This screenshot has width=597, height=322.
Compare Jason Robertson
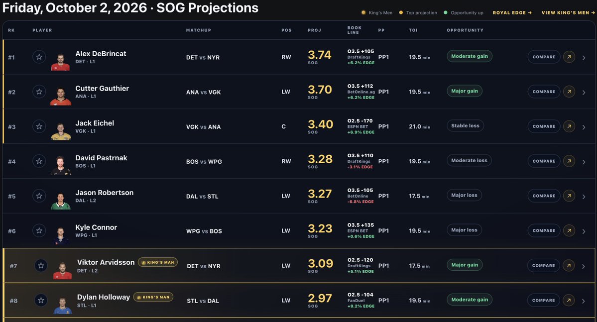(544, 196)
